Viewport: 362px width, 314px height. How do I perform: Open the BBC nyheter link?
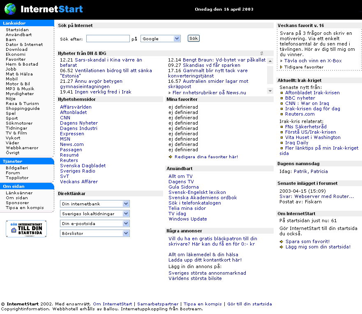300,98
